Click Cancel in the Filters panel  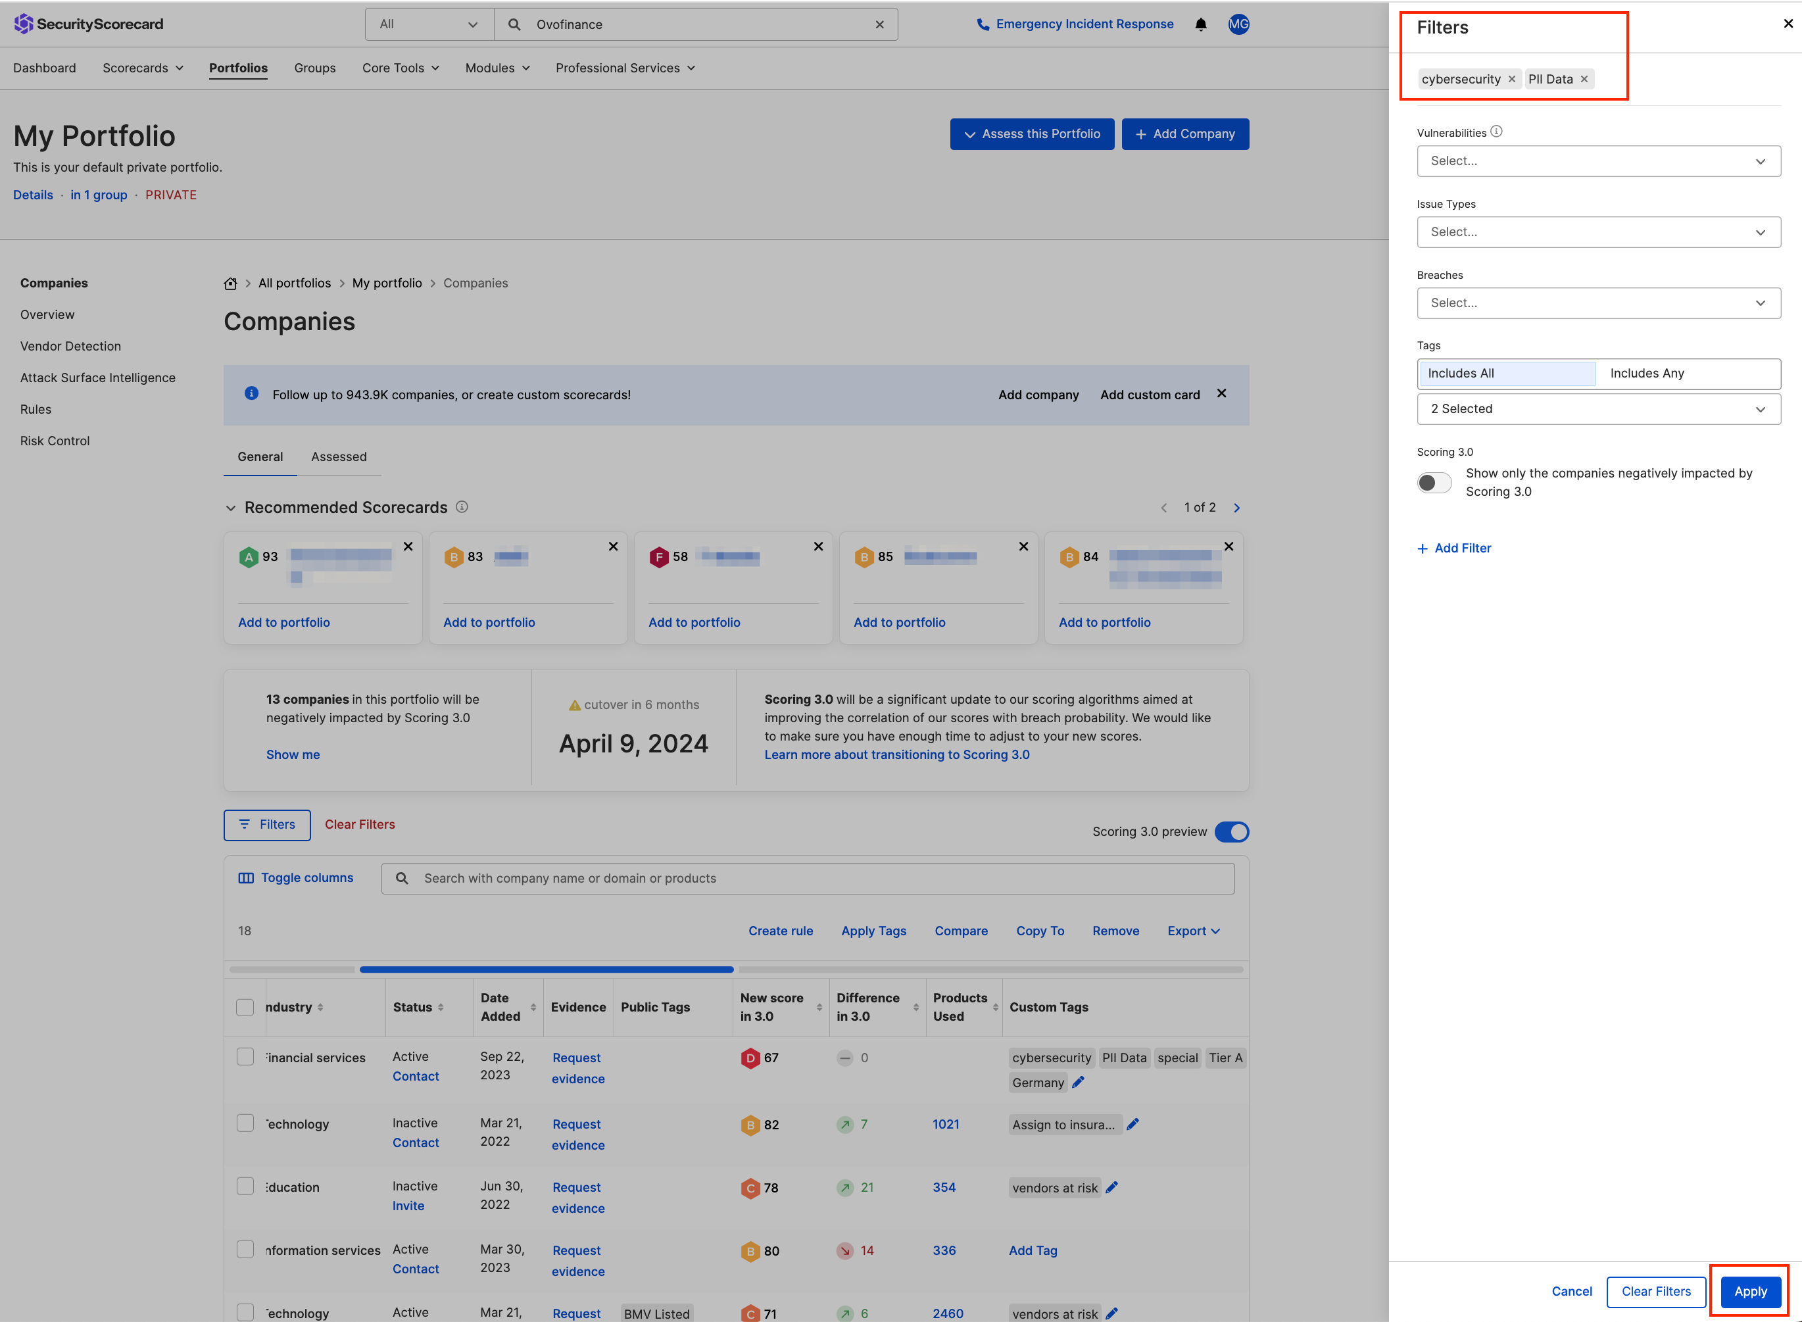1572,1292
